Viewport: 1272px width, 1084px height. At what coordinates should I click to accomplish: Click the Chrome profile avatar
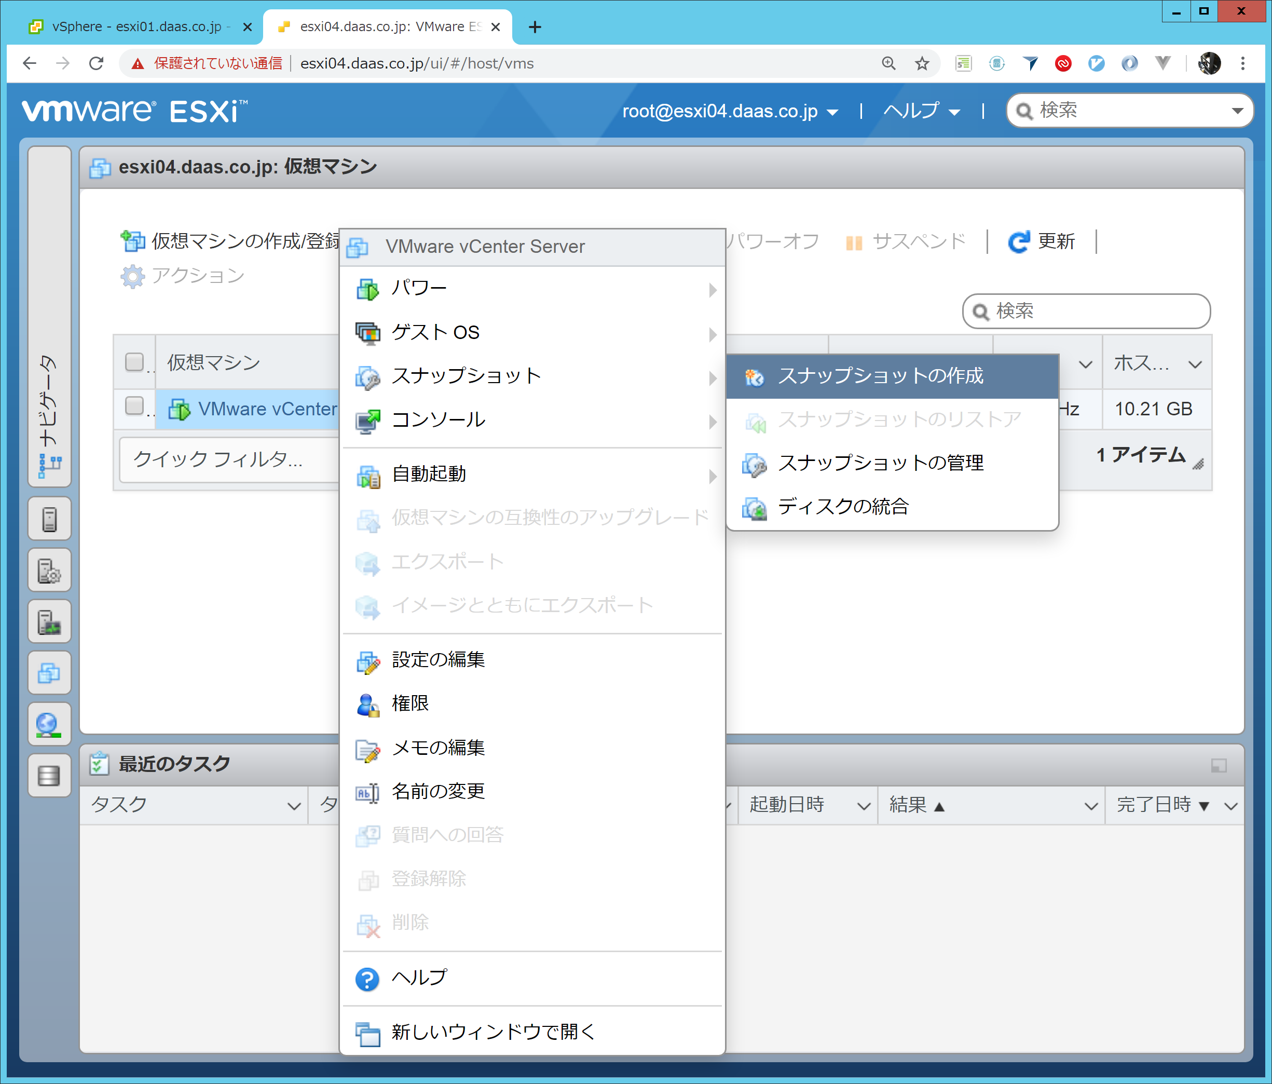[x=1209, y=63]
